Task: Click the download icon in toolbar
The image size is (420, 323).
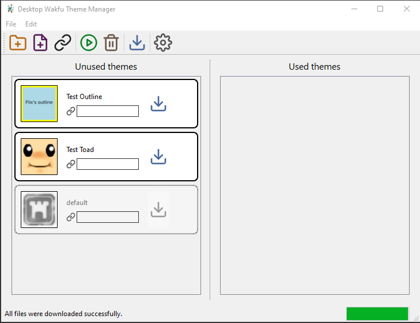Action: tap(137, 43)
